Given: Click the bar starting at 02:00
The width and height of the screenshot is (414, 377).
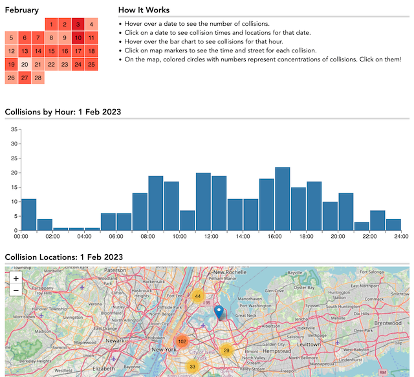Looking at the screenshot, I should point(61,229).
